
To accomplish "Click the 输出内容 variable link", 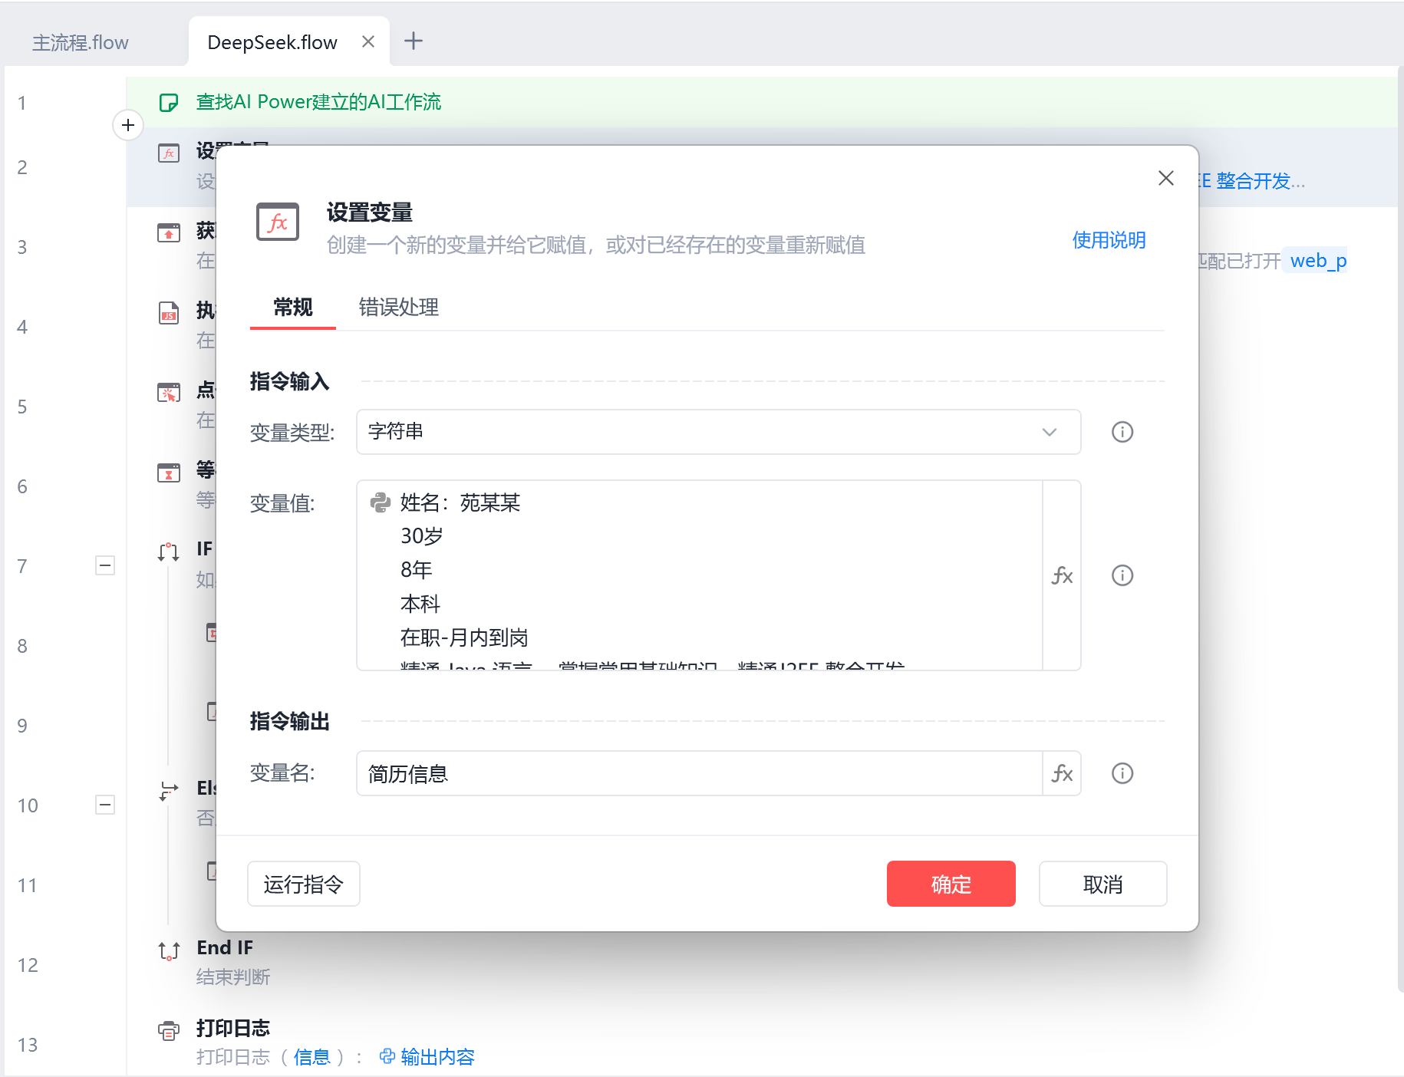I will click(x=437, y=1057).
